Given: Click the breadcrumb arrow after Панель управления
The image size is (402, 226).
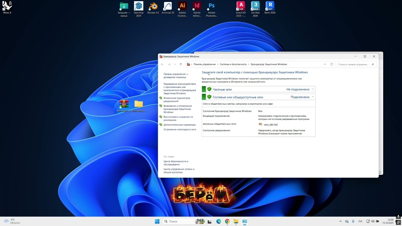Looking at the screenshot, I should click(217, 64).
